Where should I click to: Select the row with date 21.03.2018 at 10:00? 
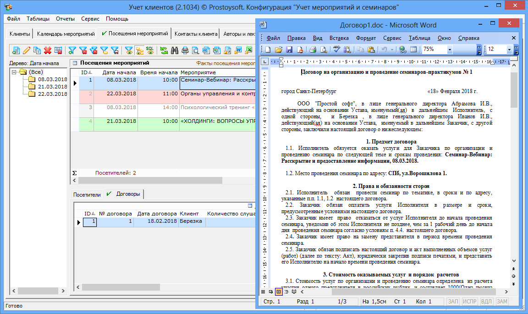pos(167,124)
